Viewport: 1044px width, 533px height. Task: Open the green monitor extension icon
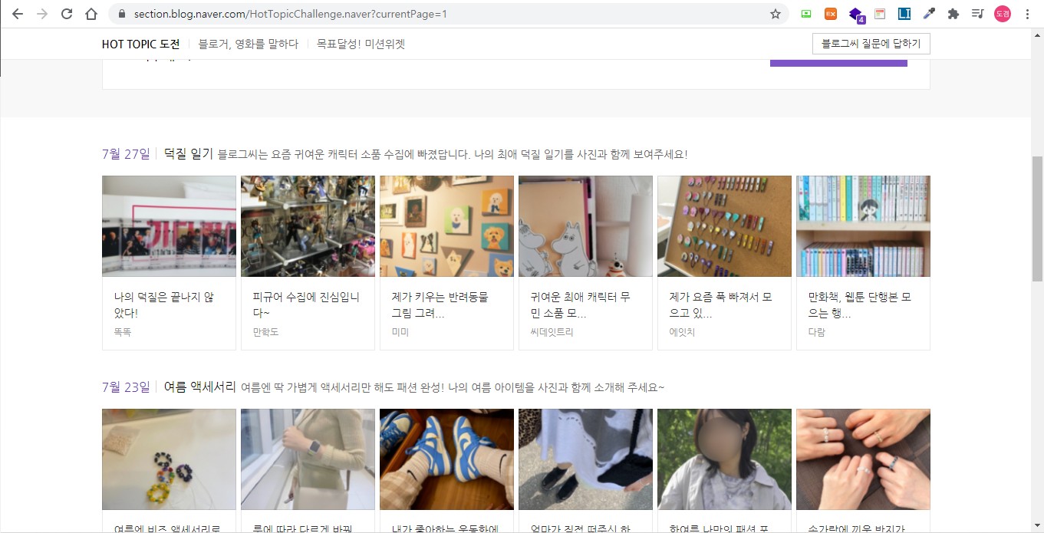(806, 14)
